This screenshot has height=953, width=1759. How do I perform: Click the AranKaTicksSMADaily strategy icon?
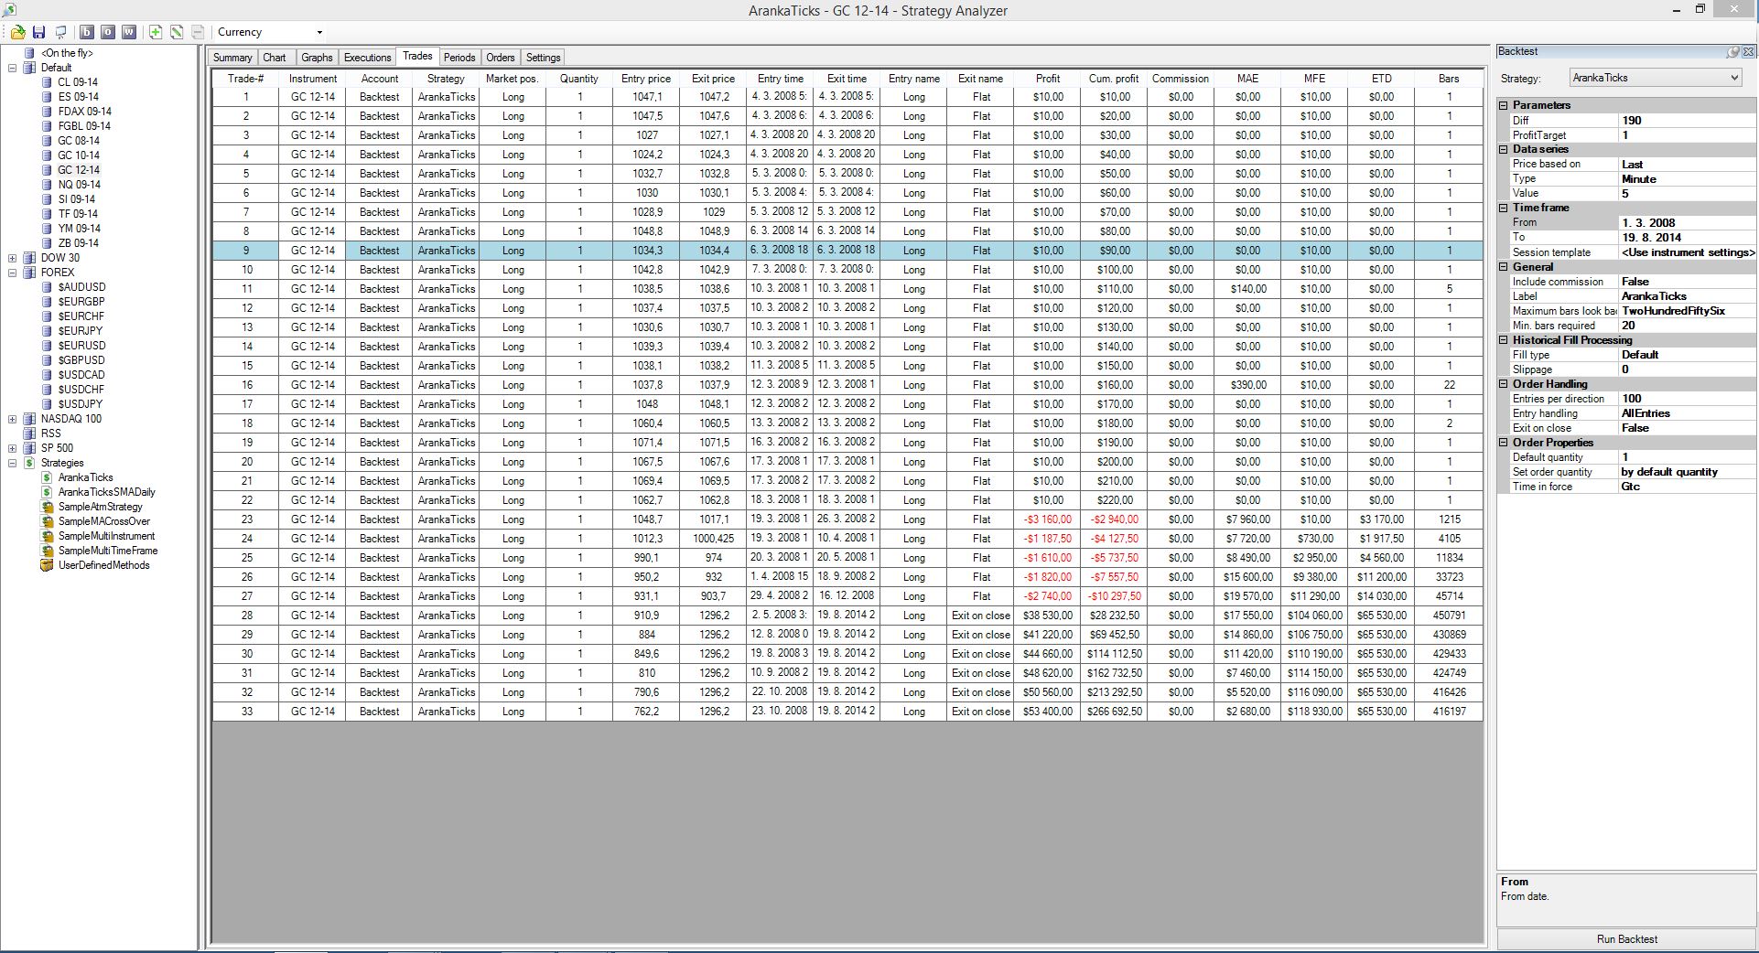(47, 492)
